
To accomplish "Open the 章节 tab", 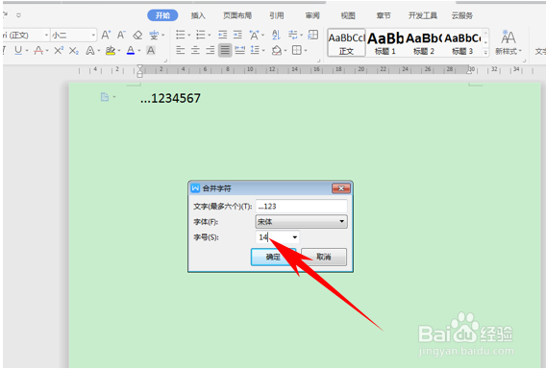I will (384, 15).
